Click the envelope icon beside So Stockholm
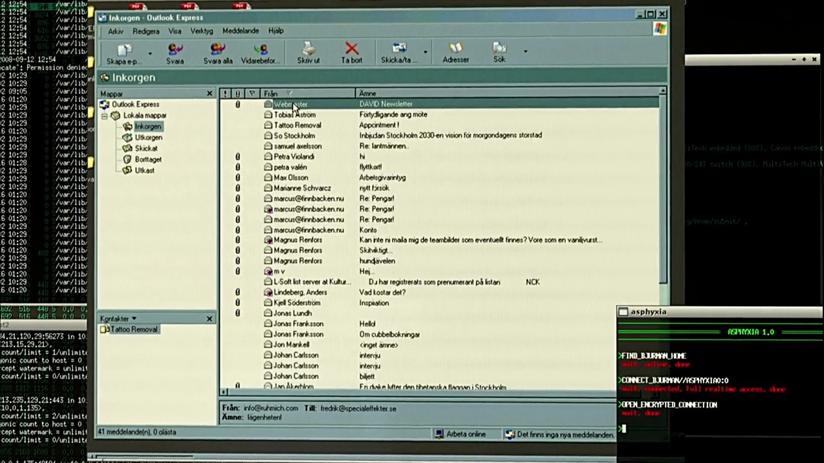 (268, 136)
